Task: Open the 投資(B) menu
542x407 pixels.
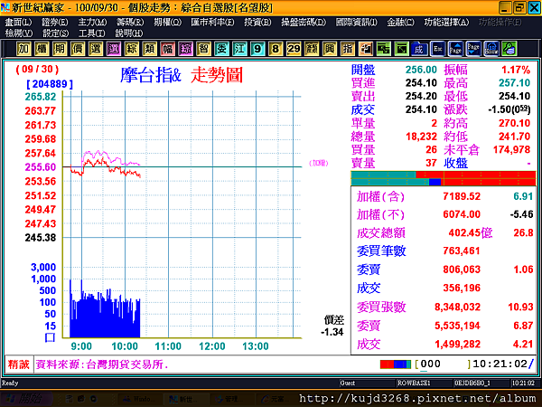Action: point(257,22)
